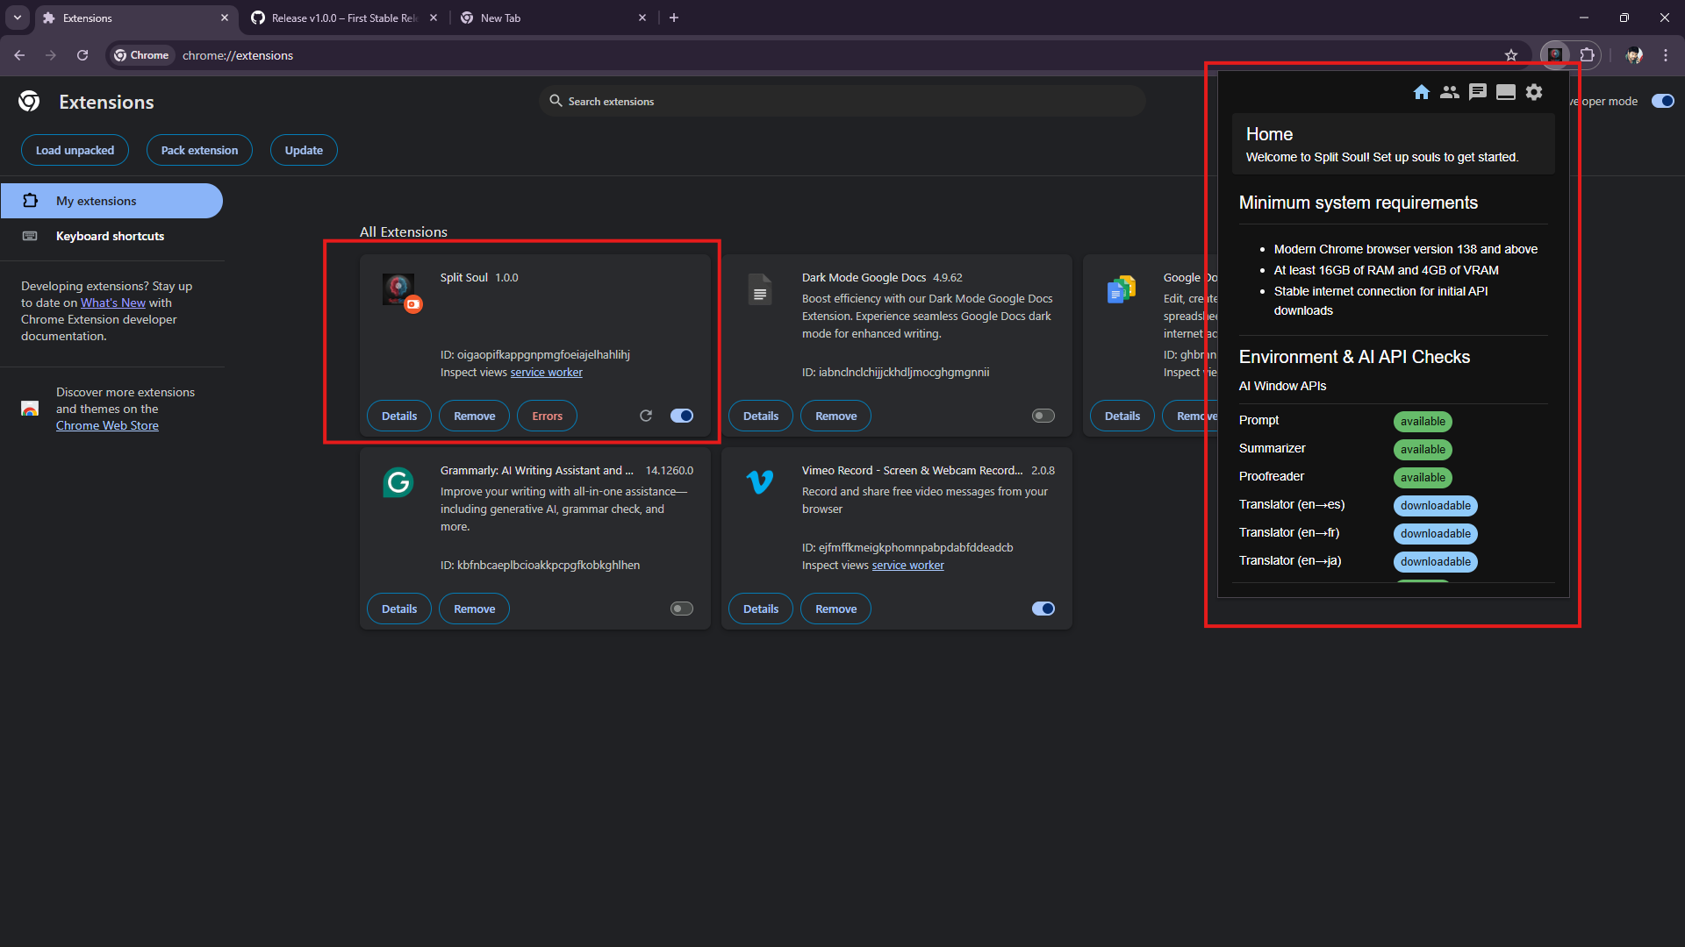Select Keyboard shortcuts in sidebar
This screenshot has height=947, width=1685.
click(110, 236)
